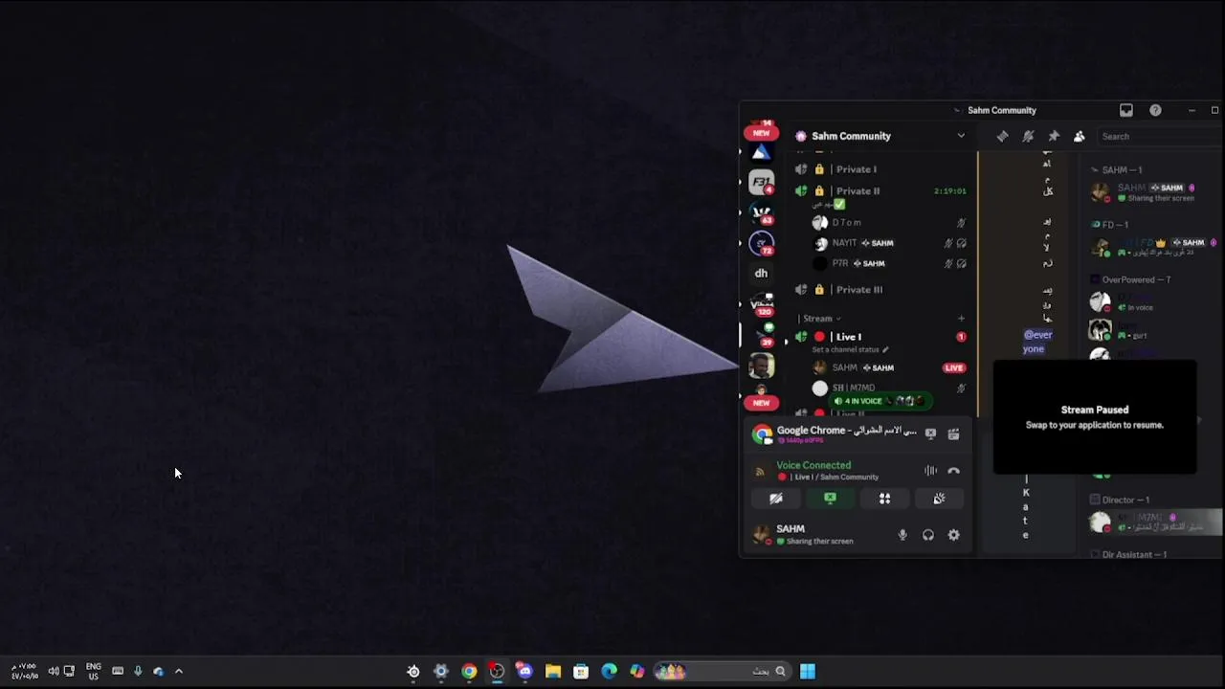Show hidden system tray icons chevron
Screen dimensions: 1225x689
coord(178,672)
